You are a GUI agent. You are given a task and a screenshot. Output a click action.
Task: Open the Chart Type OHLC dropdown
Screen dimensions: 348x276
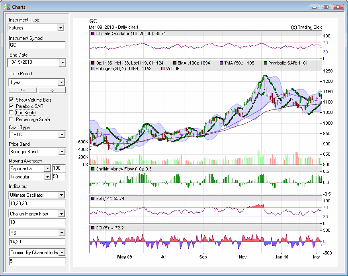click(61, 135)
